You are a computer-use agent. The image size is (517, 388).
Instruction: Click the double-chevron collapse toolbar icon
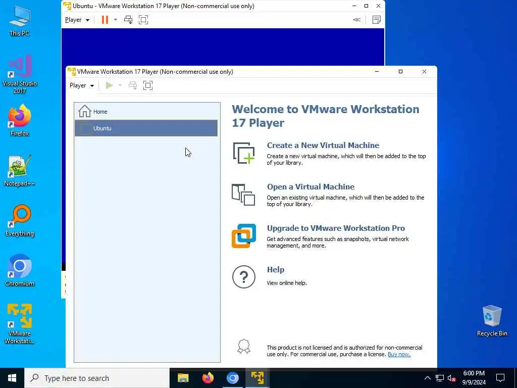357,20
